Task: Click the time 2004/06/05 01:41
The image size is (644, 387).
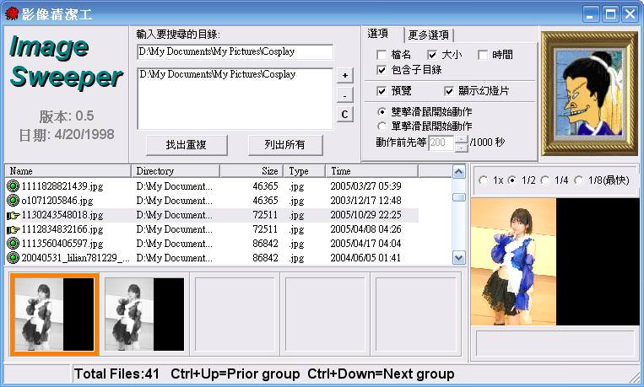Action: tap(365, 258)
